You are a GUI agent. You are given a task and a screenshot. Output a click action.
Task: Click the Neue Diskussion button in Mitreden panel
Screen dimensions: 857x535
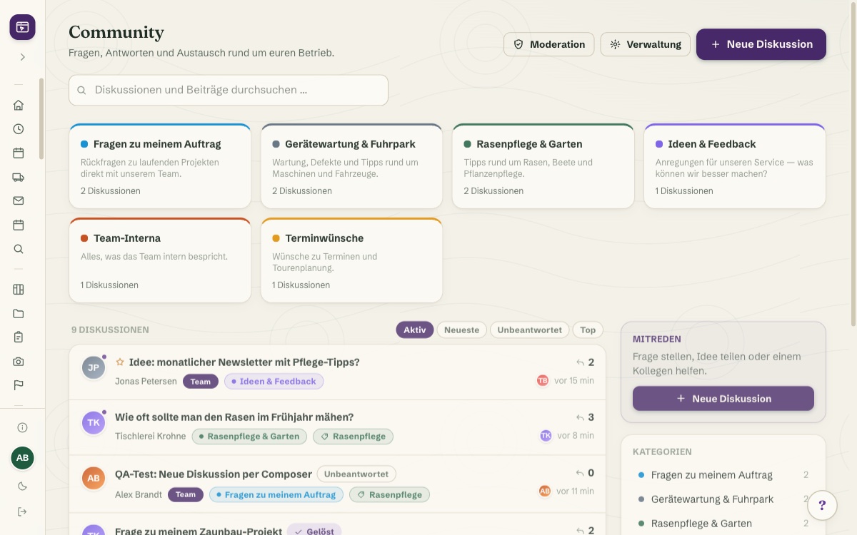[x=723, y=399]
